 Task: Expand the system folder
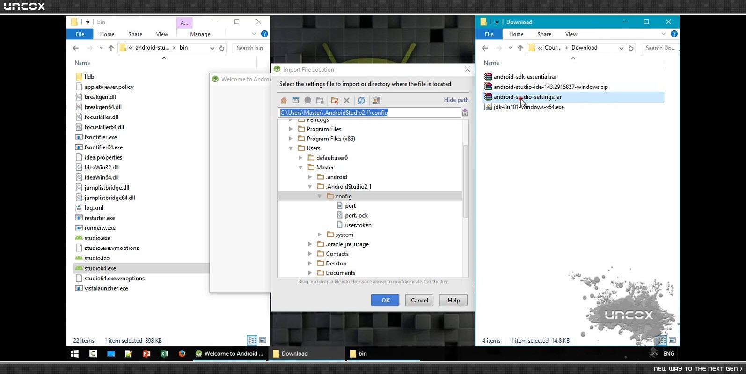tap(320, 235)
